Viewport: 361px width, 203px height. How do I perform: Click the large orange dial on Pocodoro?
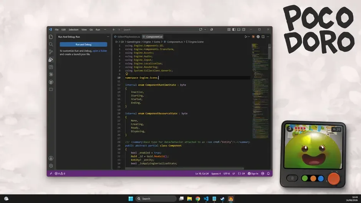(x=334, y=178)
